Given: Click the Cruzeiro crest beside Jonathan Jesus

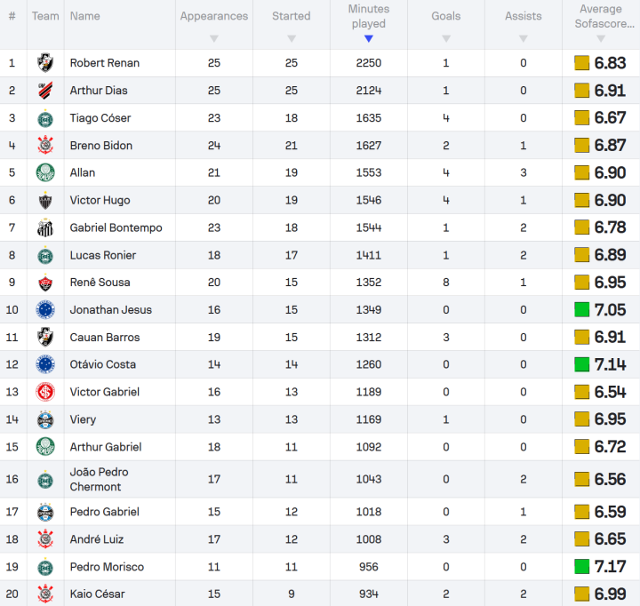Looking at the screenshot, I should pyautogui.click(x=45, y=310).
